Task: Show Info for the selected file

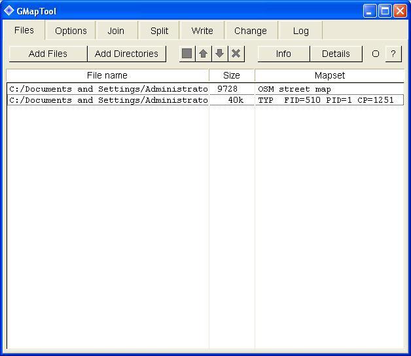Action: click(283, 54)
